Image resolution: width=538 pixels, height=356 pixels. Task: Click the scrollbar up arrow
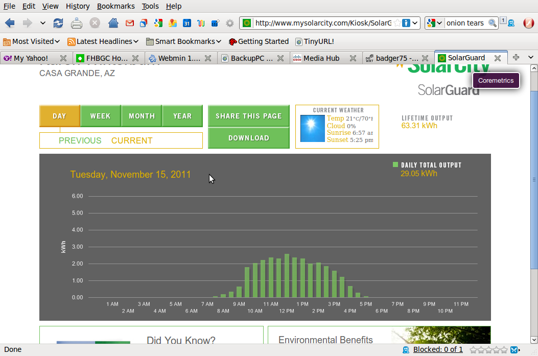pyautogui.click(x=534, y=68)
